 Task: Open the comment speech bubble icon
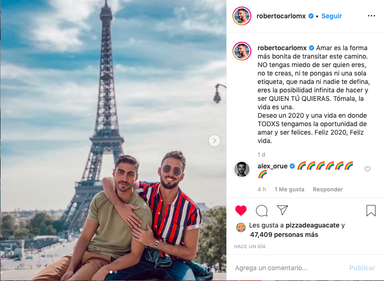(x=262, y=211)
